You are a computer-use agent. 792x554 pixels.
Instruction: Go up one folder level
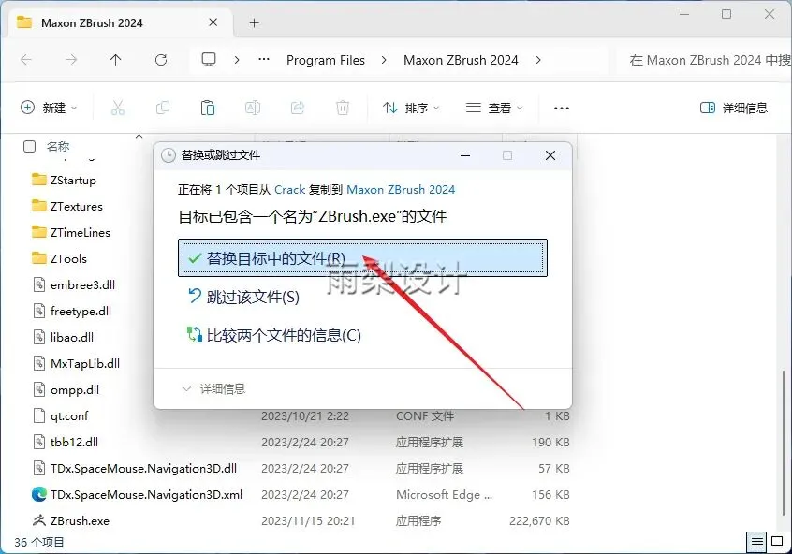tap(116, 60)
